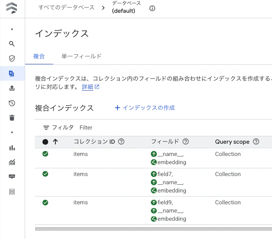Image resolution: width=272 pixels, height=239 pixels.
Task: Open the history clock icon in sidebar
Action: [12, 103]
